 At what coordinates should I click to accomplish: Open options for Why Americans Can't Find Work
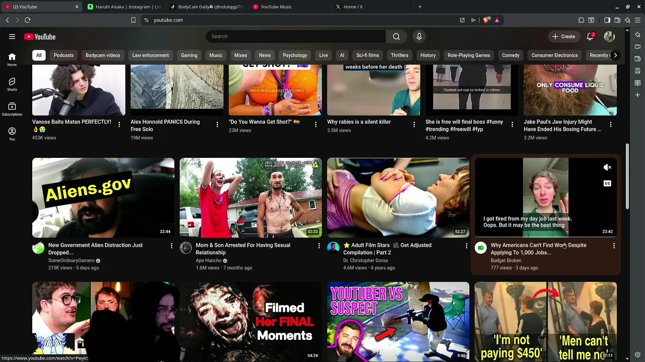(x=614, y=245)
